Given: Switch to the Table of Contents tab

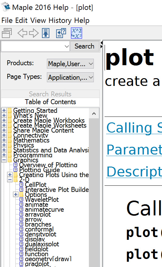Looking at the screenshot, I should pyautogui.click(x=50, y=102).
